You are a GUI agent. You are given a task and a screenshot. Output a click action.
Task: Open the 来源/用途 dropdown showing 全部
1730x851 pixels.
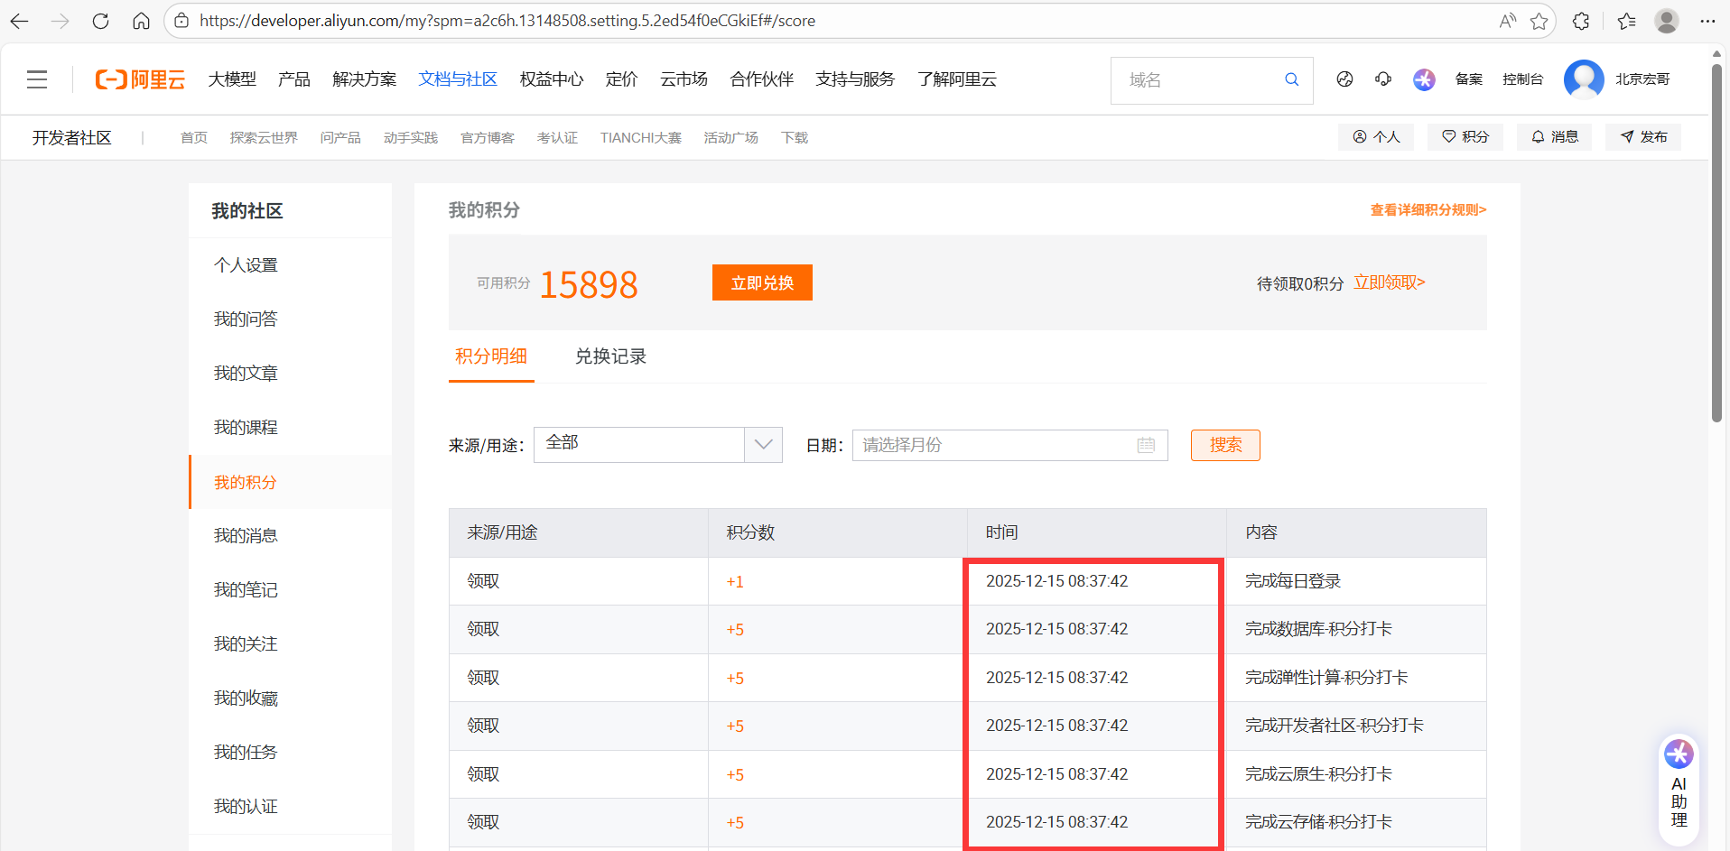click(x=641, y=444)
